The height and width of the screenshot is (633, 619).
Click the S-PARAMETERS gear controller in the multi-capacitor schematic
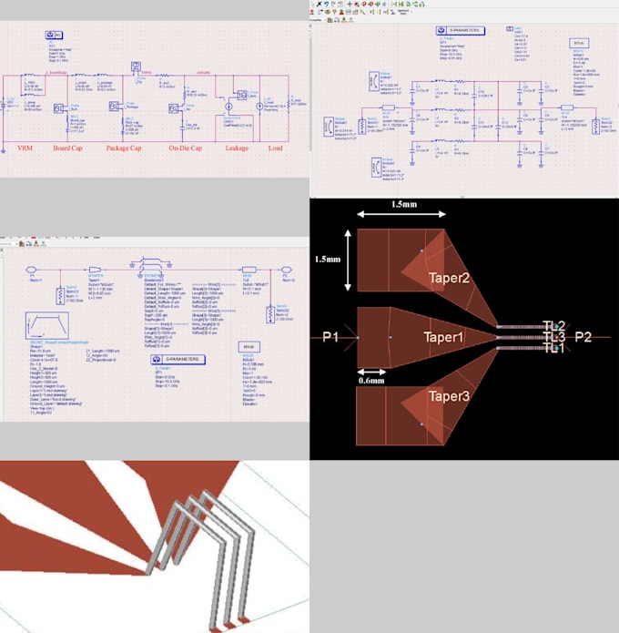point(460,31)
